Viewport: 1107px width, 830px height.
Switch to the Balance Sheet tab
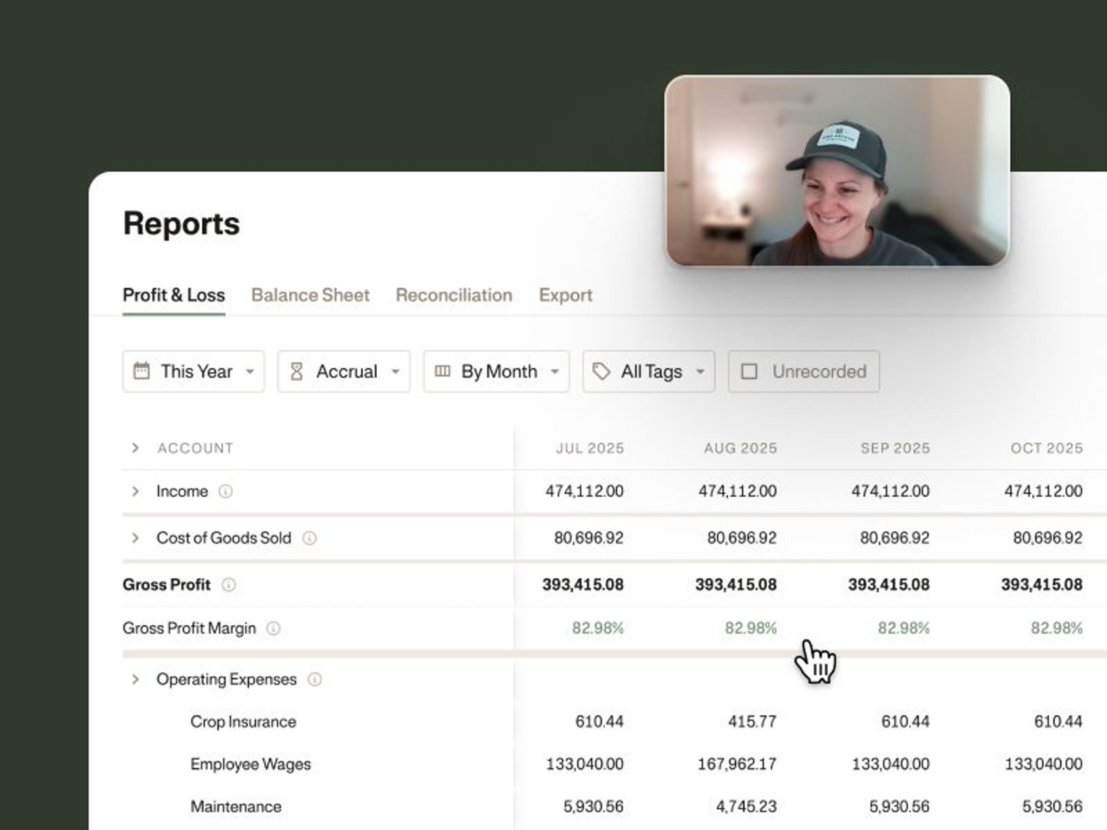click(310, 295)
